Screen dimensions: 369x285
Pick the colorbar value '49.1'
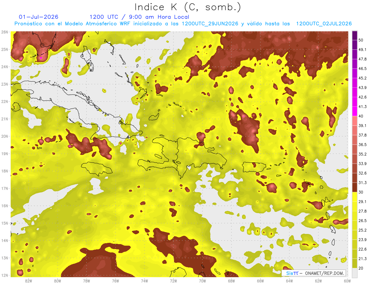coord(362,49)
